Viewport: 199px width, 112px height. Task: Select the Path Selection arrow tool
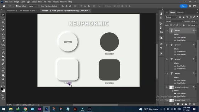[3, 68]
